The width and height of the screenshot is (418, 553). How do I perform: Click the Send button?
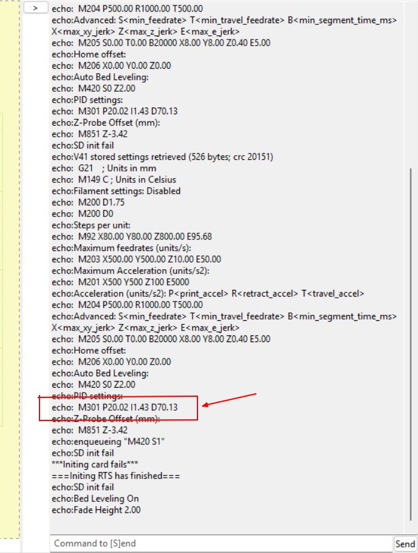405,543
